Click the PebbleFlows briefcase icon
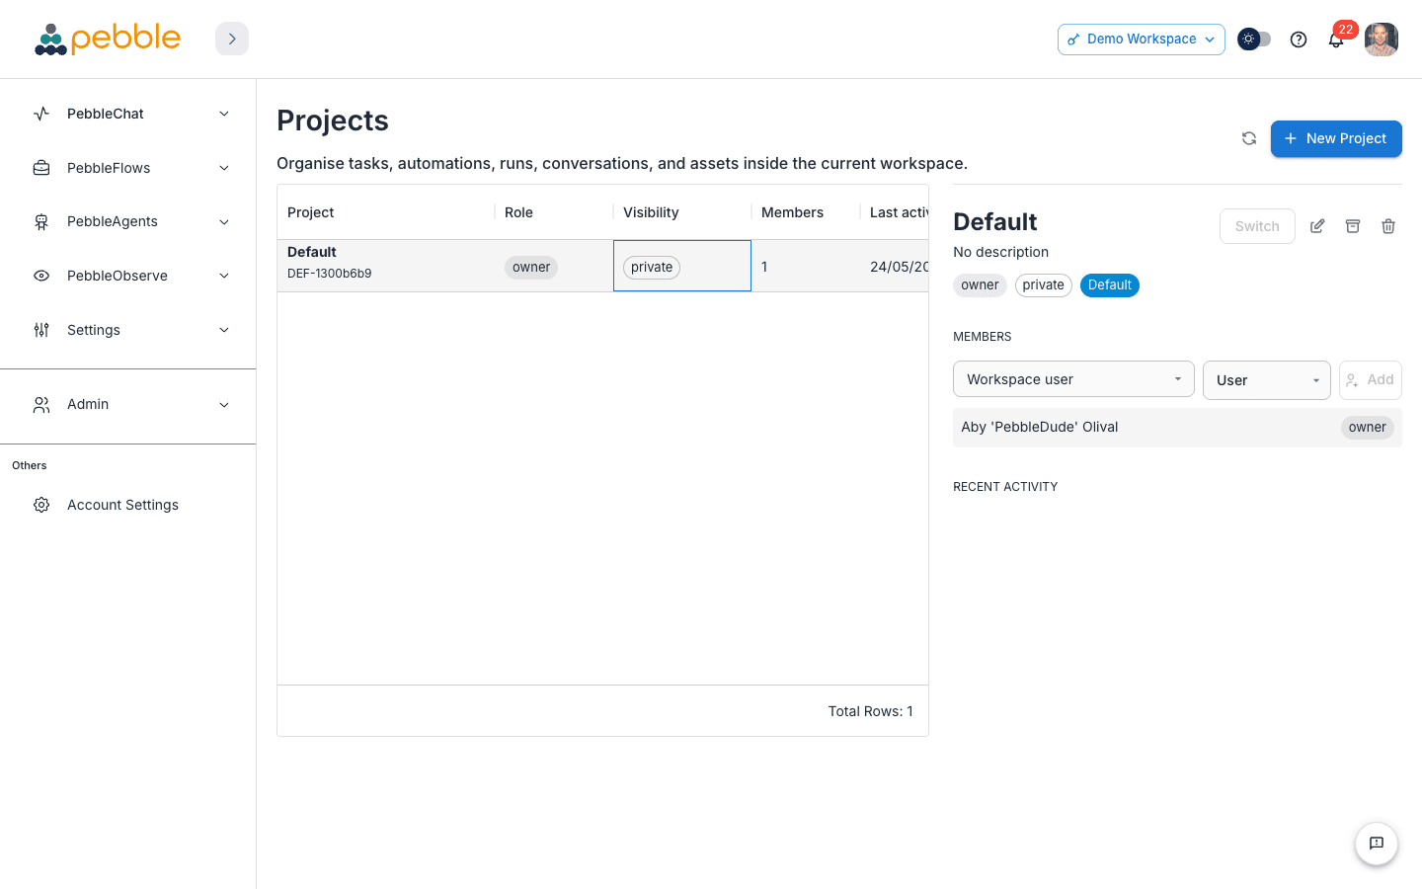This screenshot has height=889, width=1422. pyautogui.click(x=41, y=168)
